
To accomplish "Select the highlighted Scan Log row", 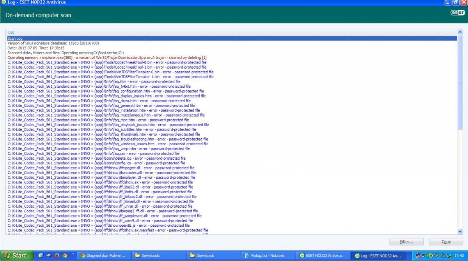I will (231, 38).
